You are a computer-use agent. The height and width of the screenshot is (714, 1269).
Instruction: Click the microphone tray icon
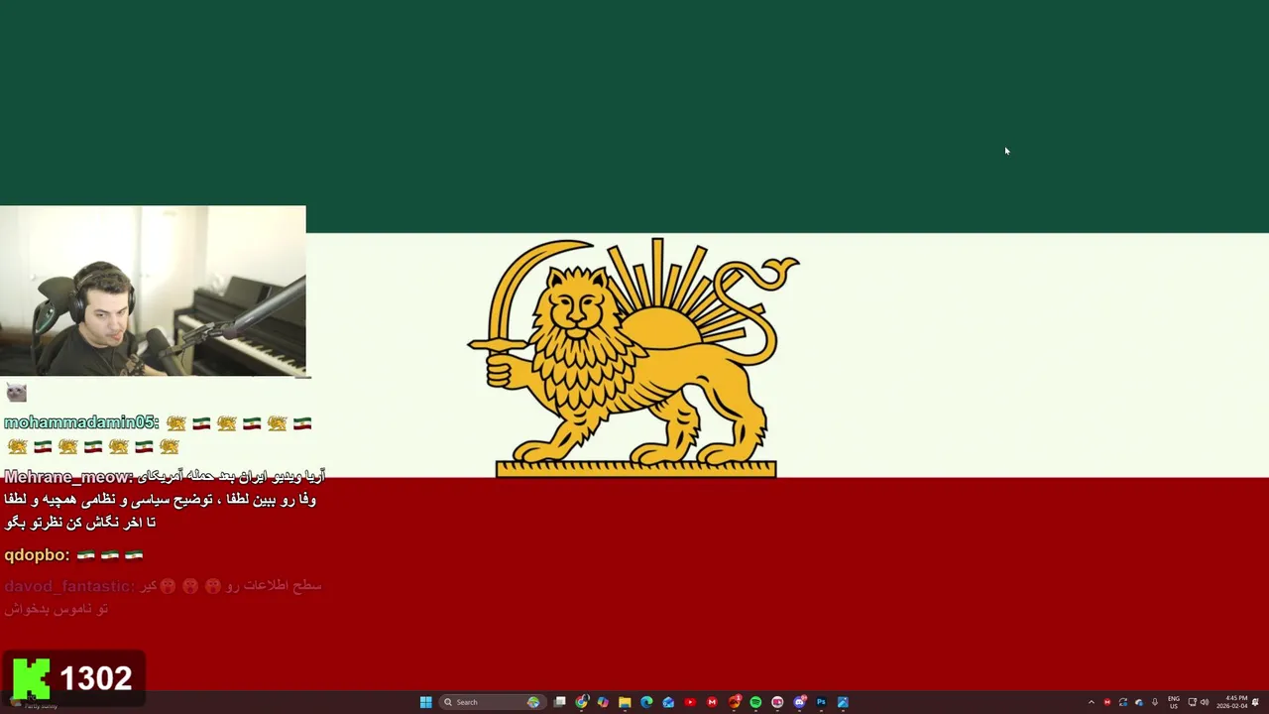coord(1155,702)
